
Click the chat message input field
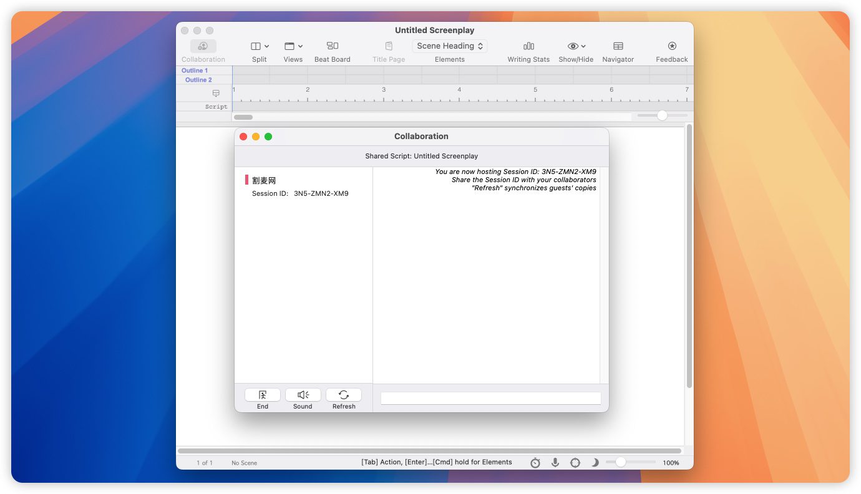pos(490,398)
